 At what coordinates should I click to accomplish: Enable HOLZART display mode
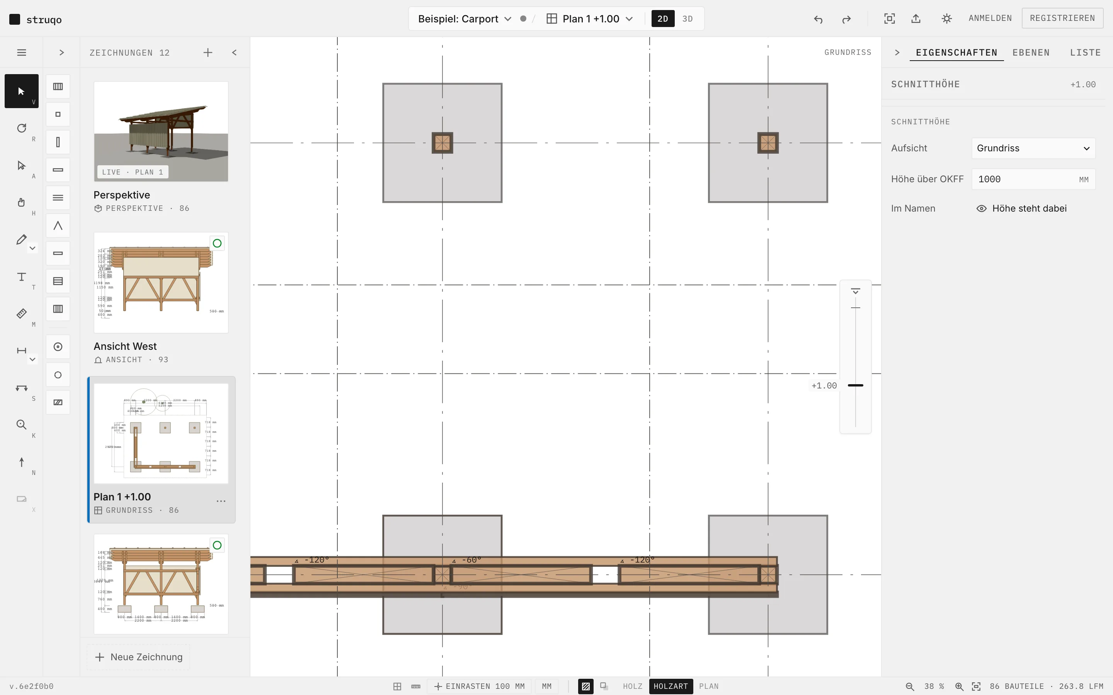671,686
